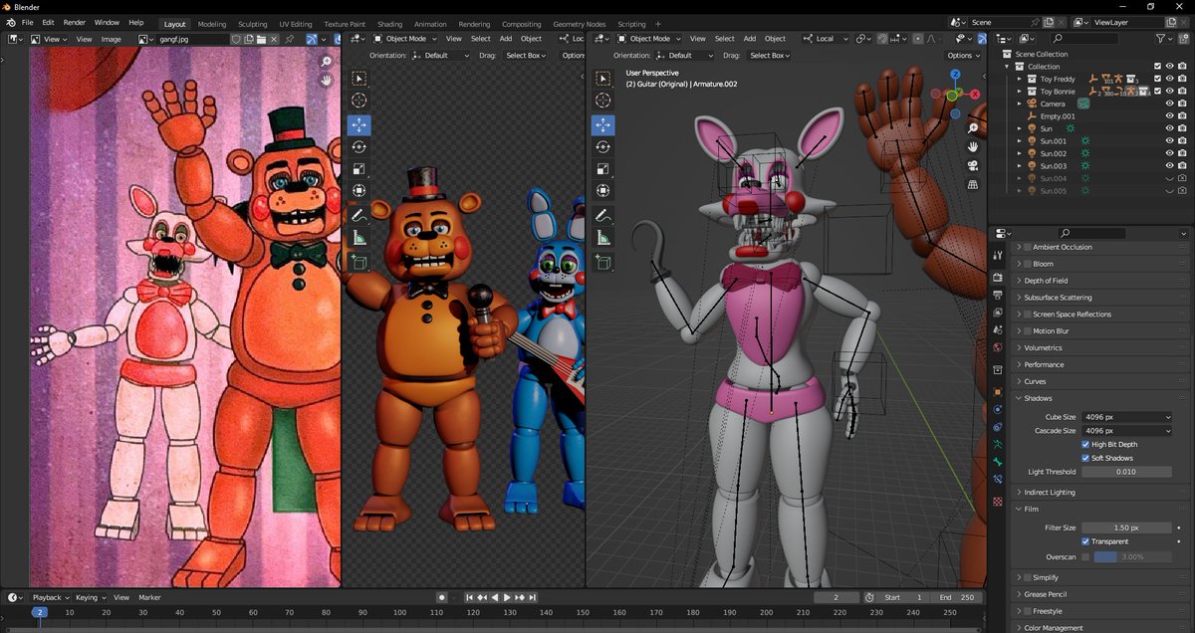The width and height of the screenshot is (1195, 633).
Task: Expand Toy Freddy collection in outliner
Action: coord(1020,79)
